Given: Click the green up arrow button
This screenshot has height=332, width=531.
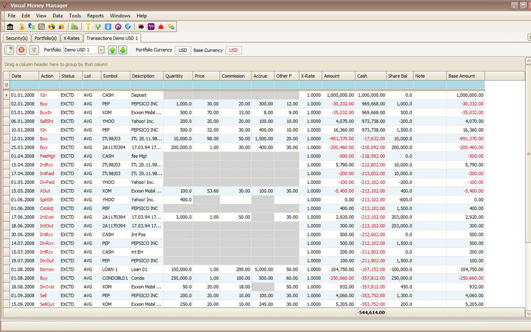Looking at the screenshot, I should click(x=112, y=50).
